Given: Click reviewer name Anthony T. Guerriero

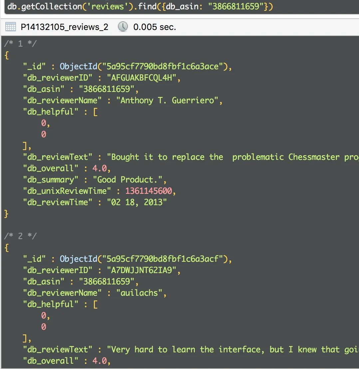Looking at the screenshot, I should (167, 101).
